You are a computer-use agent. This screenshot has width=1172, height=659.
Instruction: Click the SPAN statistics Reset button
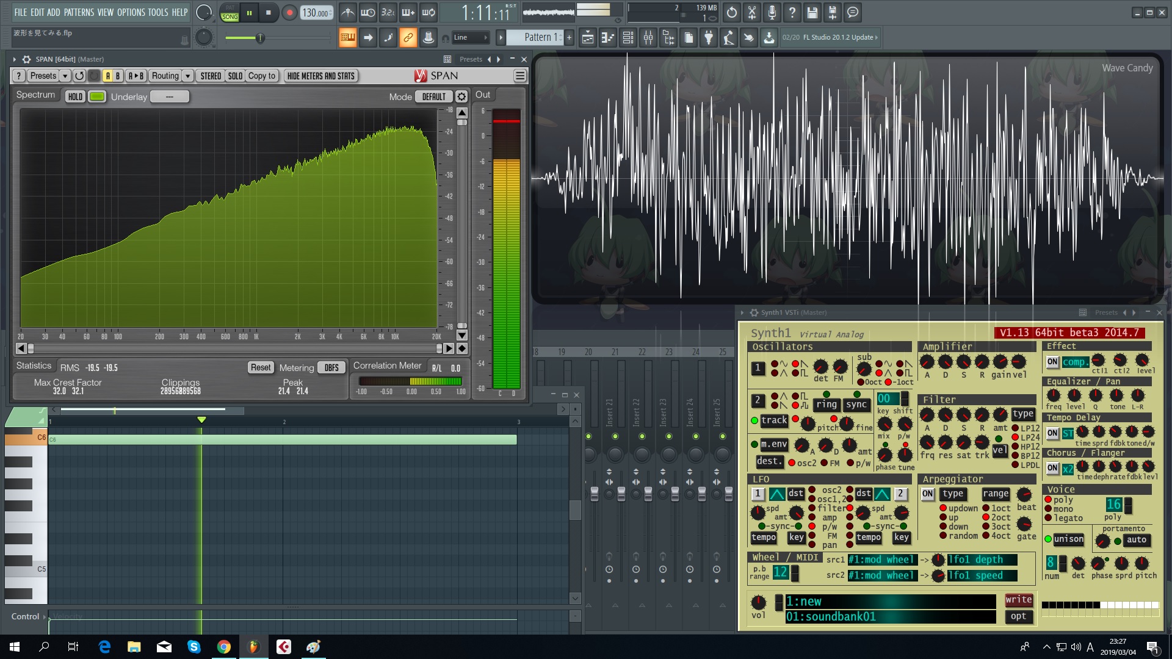261,367
